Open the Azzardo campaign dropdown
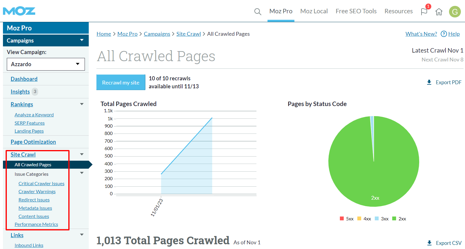The height and width of the screenshot is (249, 465). [46, 64]
